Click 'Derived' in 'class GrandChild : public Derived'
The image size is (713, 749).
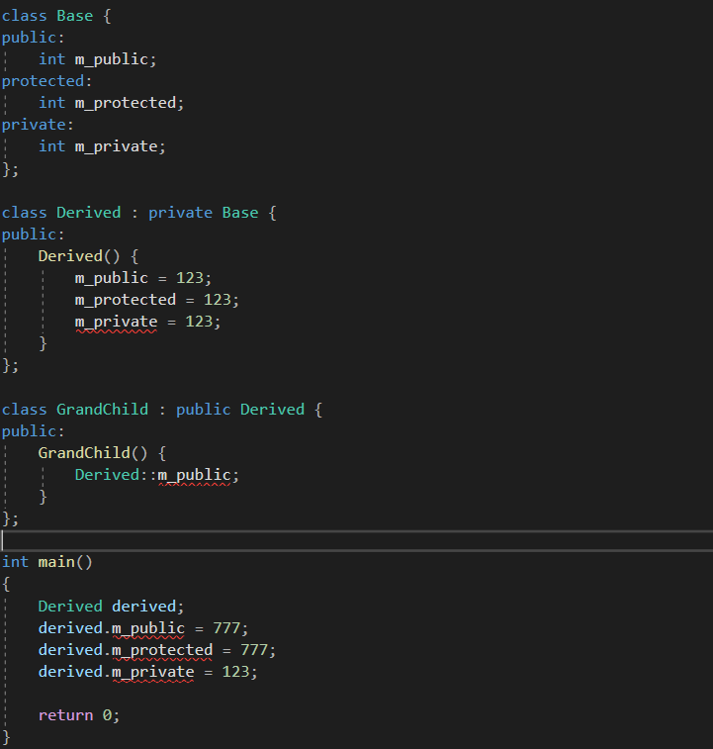tap(272, 410)
